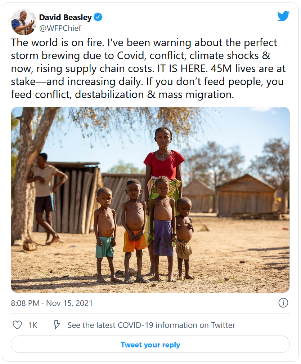Click the 8:08 PM timestamp
Screen dimensions: 301x364
[x=25, y=303]
